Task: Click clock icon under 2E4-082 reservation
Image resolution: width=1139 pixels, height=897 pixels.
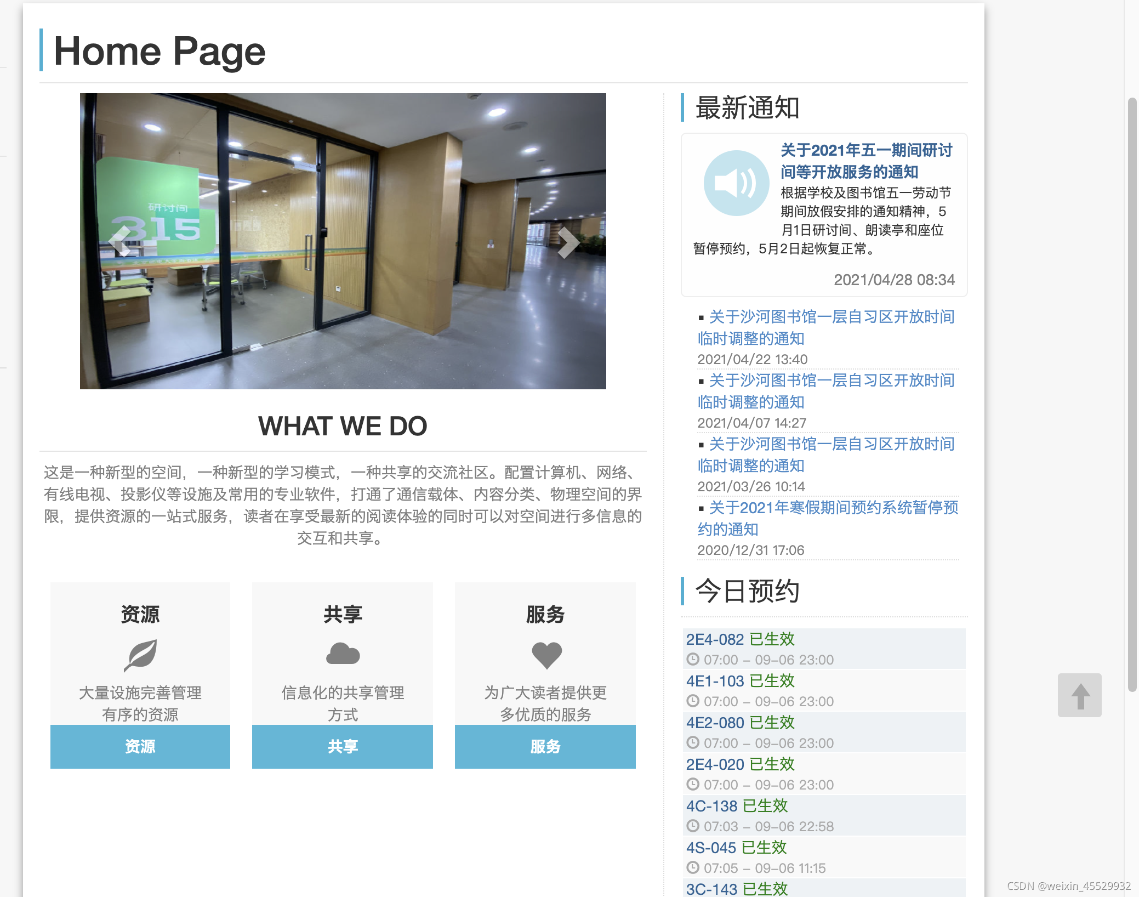Action: coord(693,660)
